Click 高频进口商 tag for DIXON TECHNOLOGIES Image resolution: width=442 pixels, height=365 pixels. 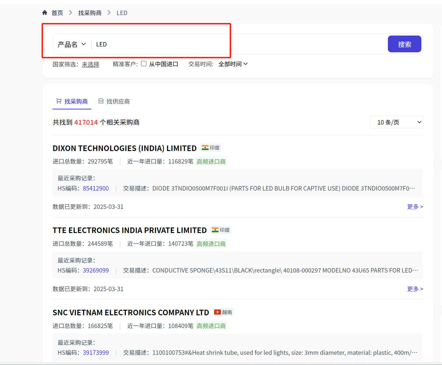[211, 161]
